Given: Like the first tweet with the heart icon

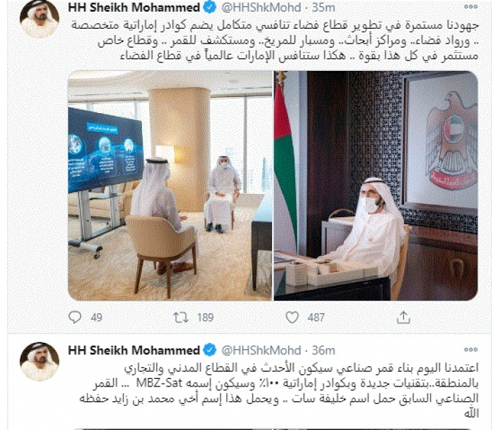Looking at the screenshot, I should point(292,318).
